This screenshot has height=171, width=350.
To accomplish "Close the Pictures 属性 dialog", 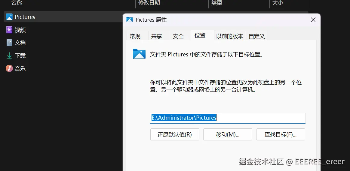I will [313, 20].
